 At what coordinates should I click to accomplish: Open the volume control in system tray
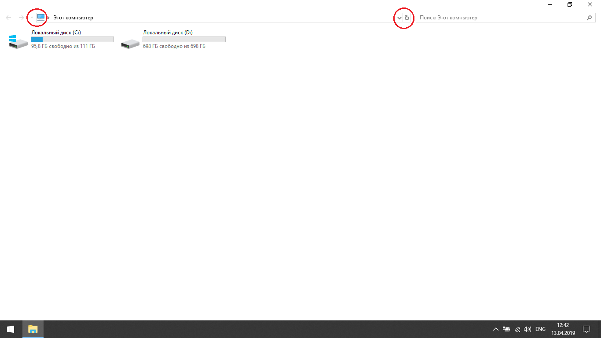[527, 329]
